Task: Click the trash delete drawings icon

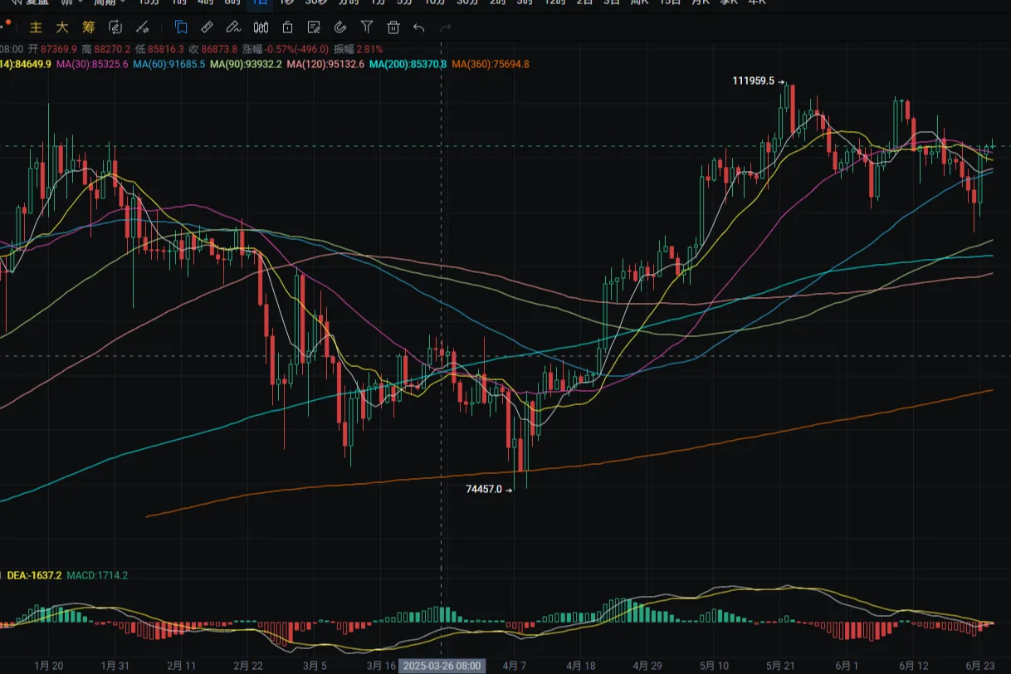Action: [393, 27]
